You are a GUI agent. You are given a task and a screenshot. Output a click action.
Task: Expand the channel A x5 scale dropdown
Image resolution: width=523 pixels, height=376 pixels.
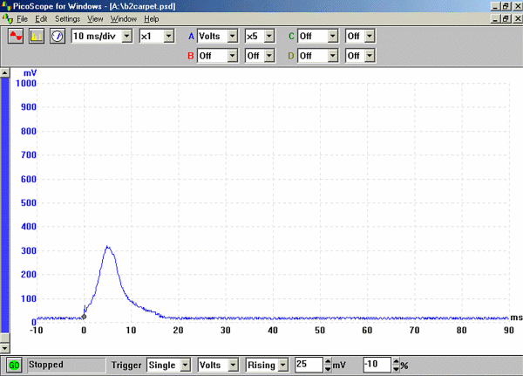pos(268,37)
